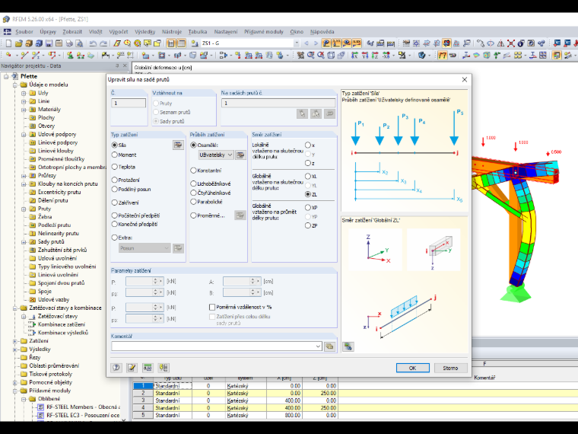Click the view in Z direction icon
The height and width of the screenshot is (434, 578).
point(375,56)
